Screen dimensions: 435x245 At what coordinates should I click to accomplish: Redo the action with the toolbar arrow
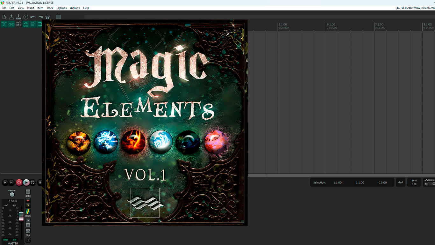click(40, 17)
